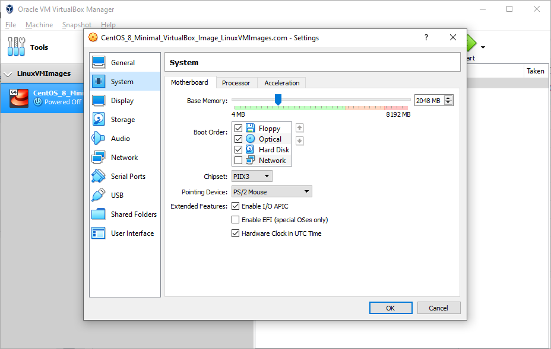This screenshot has width=551, height=349.
Task: Enable EFI (special OSes only) checkbox
Action: pos(236,220)
